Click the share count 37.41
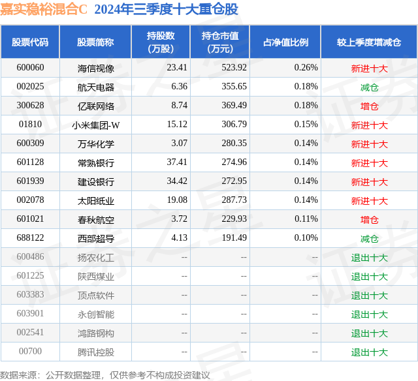418x381 pixels. pos(177,162)
